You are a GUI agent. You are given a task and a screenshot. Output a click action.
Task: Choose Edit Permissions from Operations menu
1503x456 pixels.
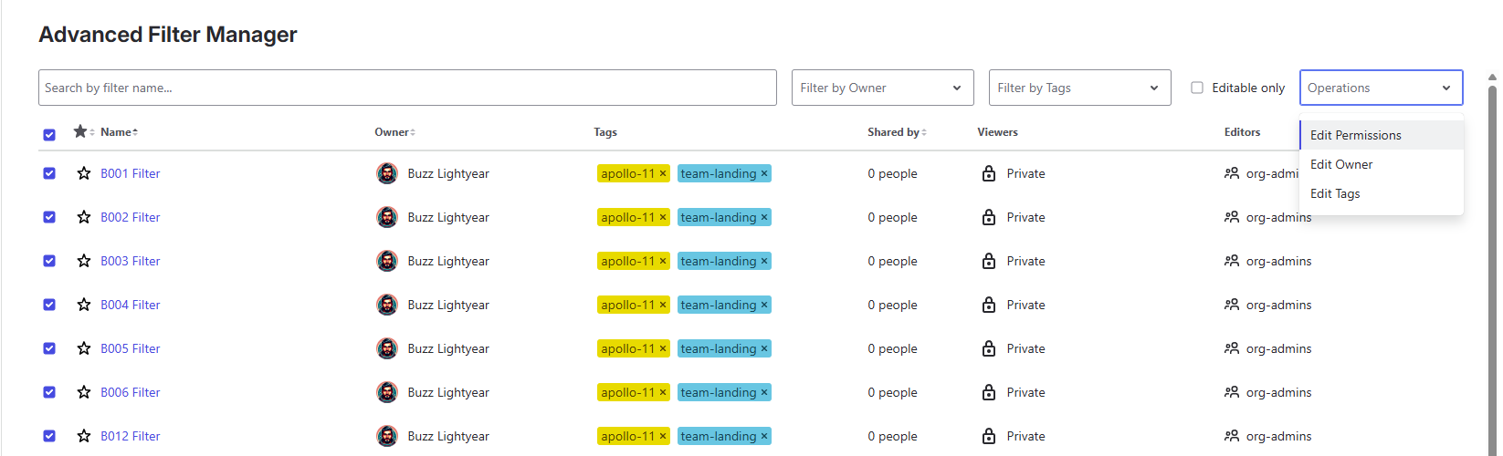tap(1382, 135)
